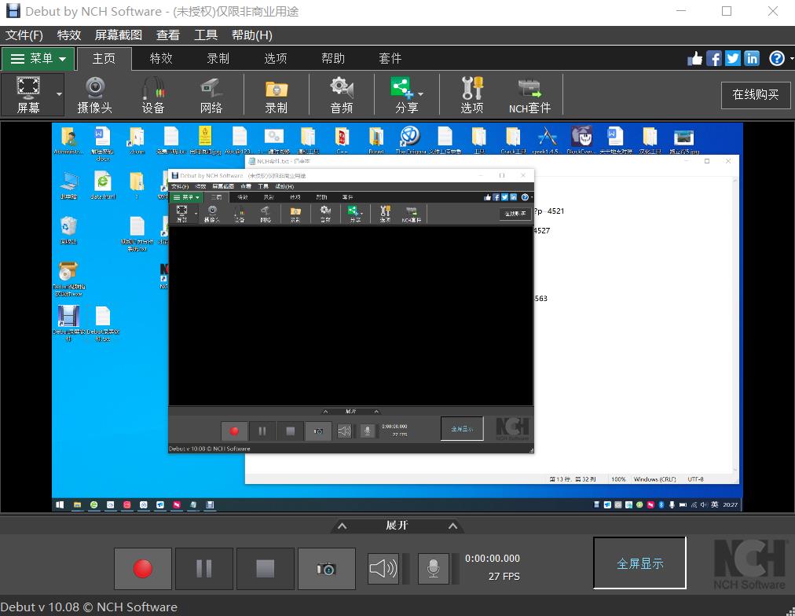
Task: Click the Recycle Bin icon in preview
Action: pyautogui.click(x=68, y=229)
